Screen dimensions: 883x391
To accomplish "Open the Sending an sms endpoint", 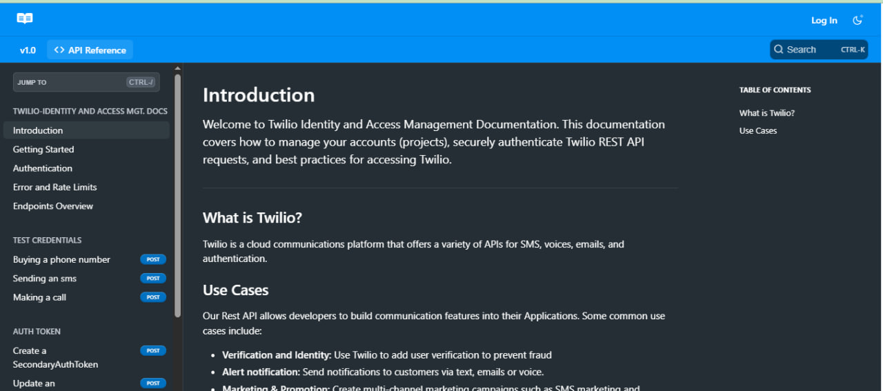I will pyautogui.click(x=45, y=279).
